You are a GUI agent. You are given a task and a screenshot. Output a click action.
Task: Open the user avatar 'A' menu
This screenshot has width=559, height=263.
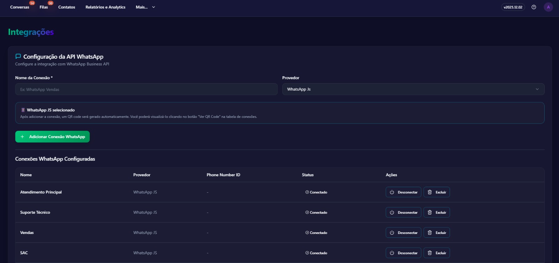(x=548, y=7)
